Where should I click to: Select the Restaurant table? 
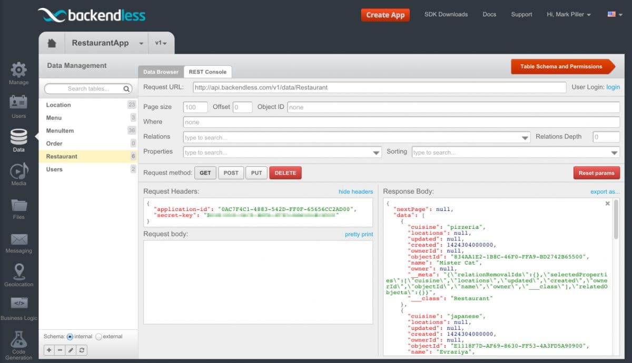pos(88,156)
